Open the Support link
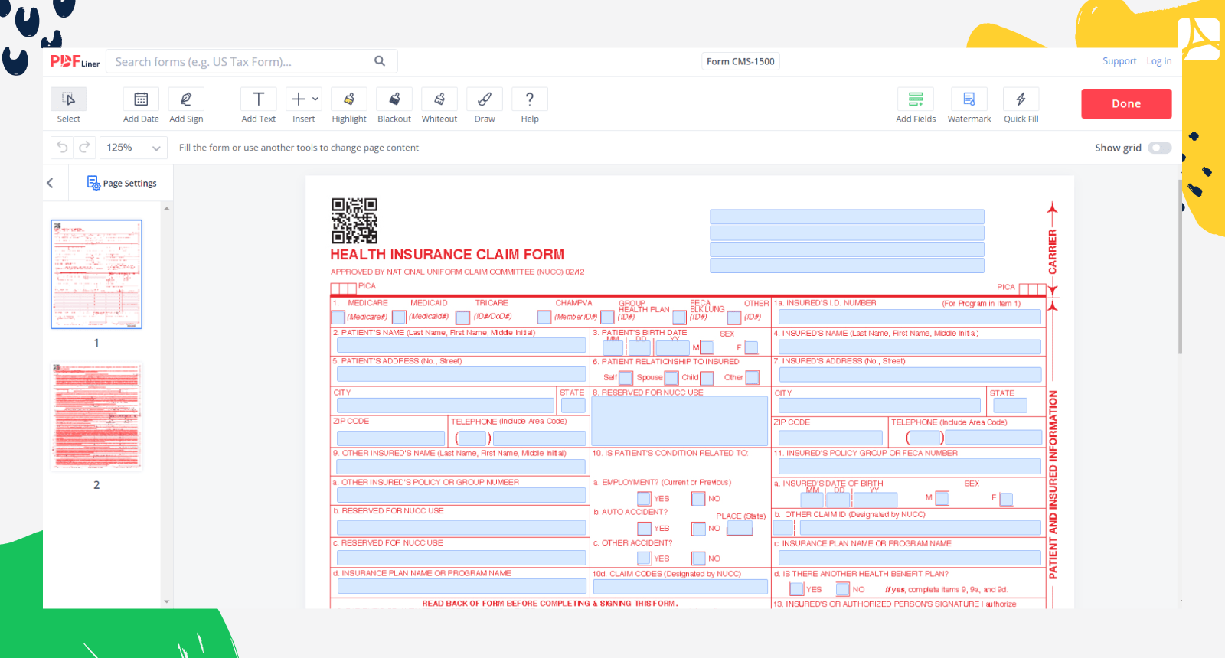 click(x=1119, y=61)
